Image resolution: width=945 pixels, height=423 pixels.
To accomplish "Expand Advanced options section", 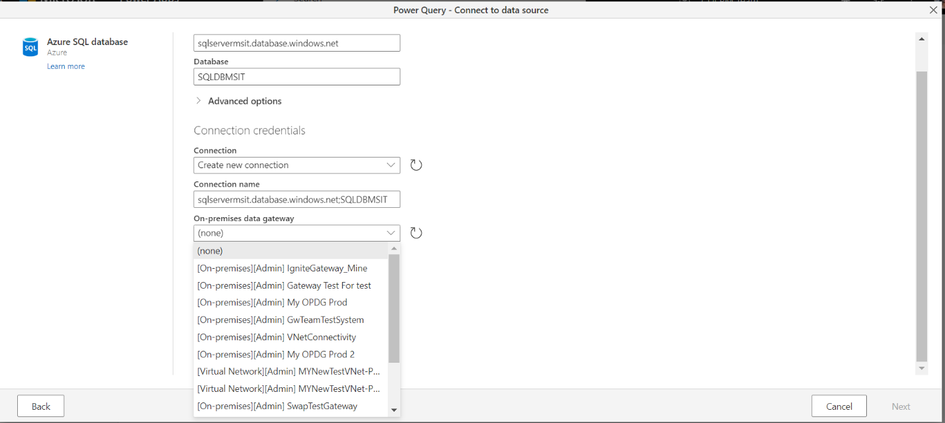I will click(199, 101).
